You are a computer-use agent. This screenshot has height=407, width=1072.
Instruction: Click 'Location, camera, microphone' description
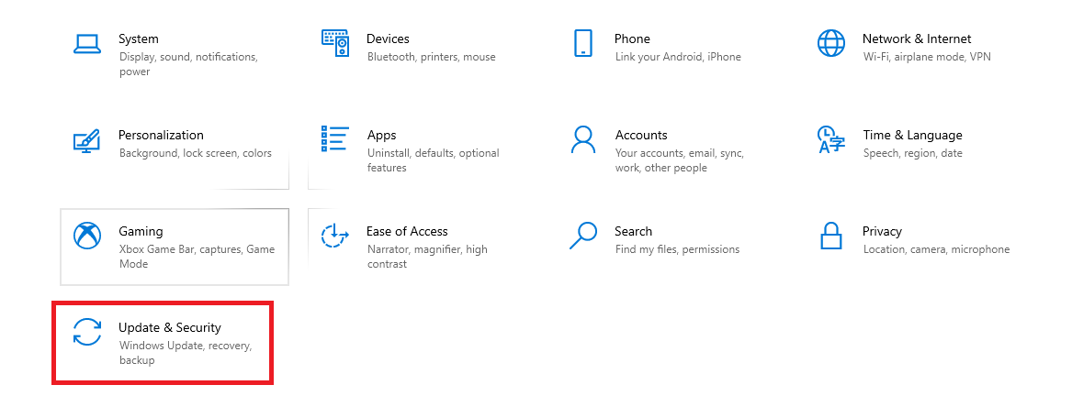point(937,248)
